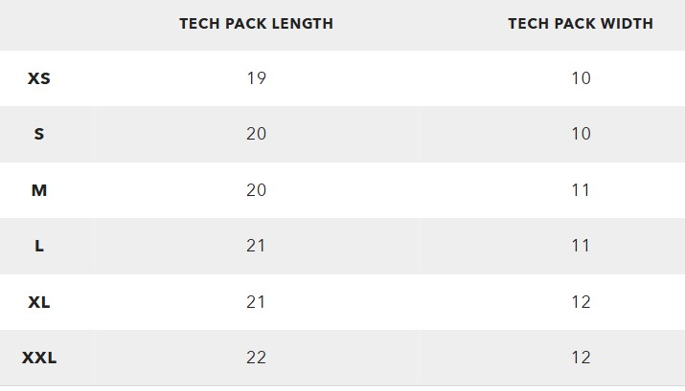Click the M width value 11
The image size is (685, 391).
point(581,189)
